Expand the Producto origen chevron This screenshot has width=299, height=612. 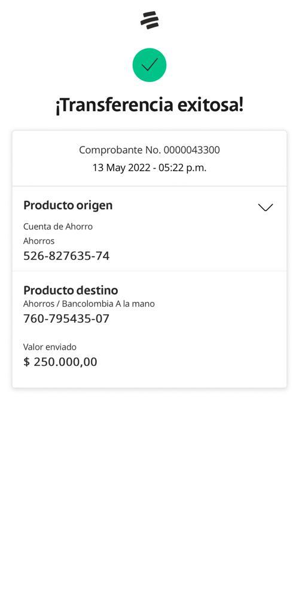coord(266,207)
